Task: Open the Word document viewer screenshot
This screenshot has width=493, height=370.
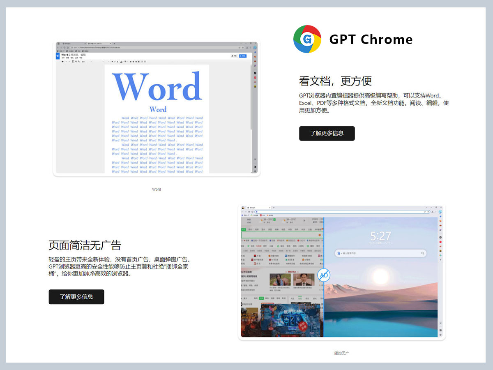Action: (157, 109)
